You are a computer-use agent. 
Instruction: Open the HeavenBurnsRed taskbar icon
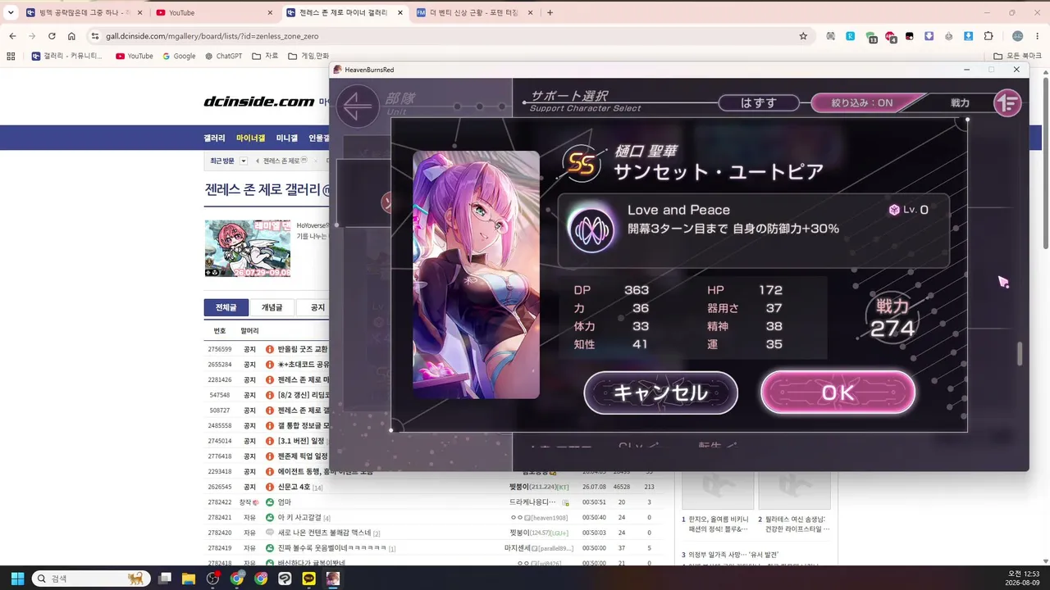pos(332,579)
